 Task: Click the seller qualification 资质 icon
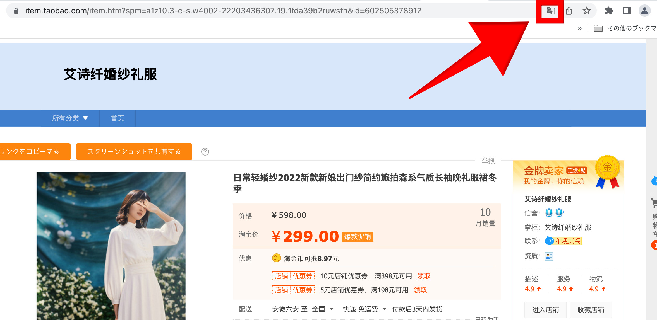(549, 256)
